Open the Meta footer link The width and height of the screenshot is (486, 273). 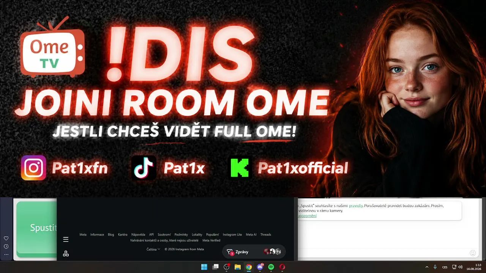click(83, 235)
